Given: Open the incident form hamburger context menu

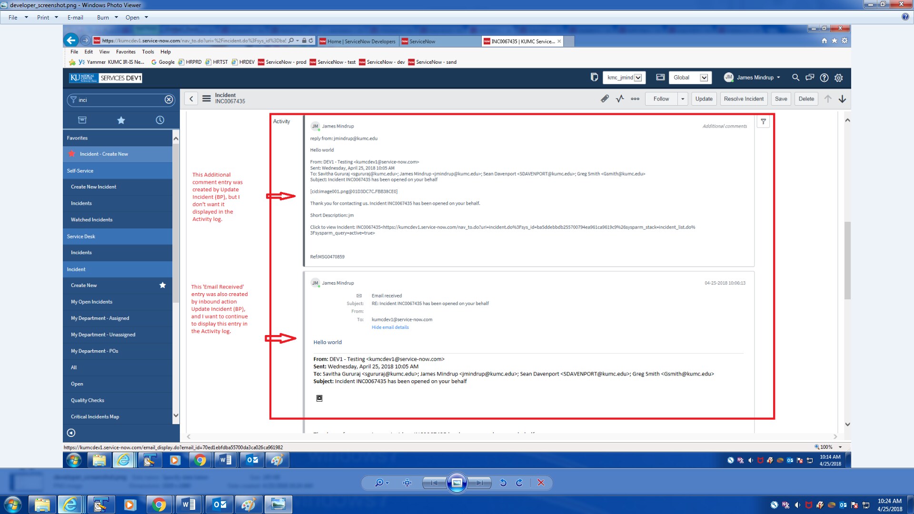Looking at the screenshot, I should (206, 99).
